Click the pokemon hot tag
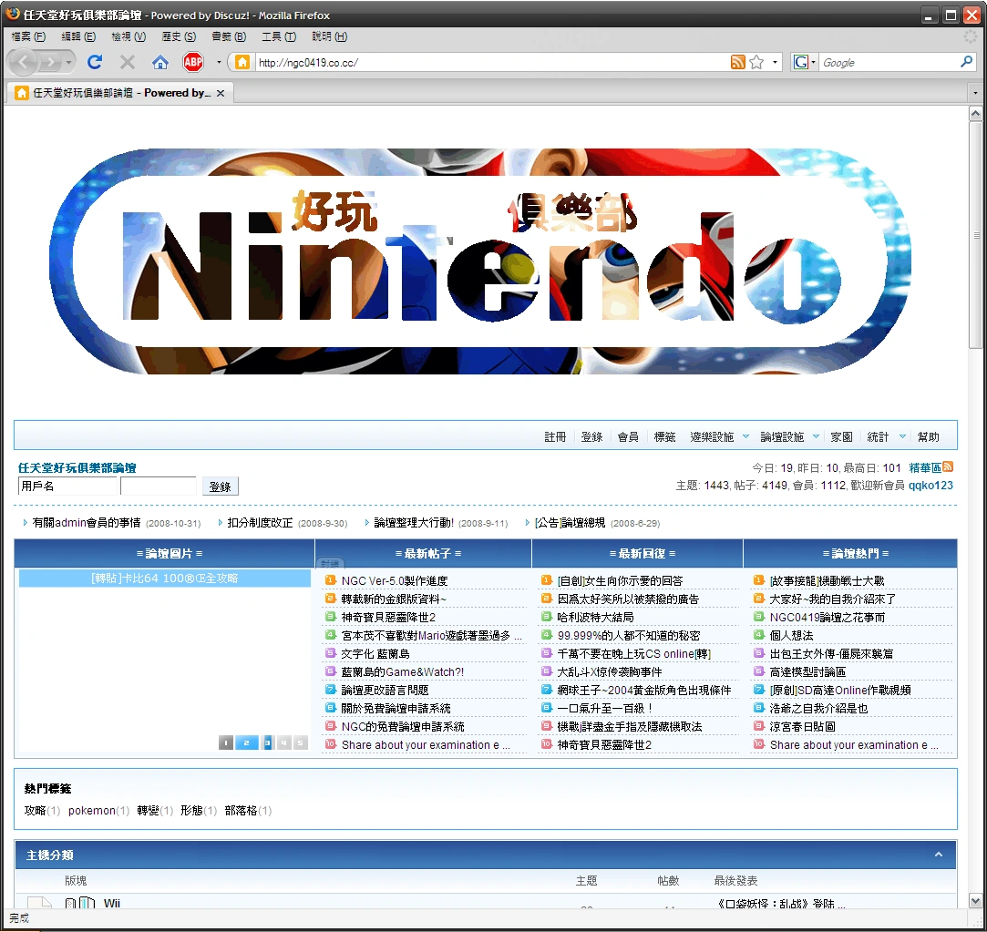 pyautogui.click(x=92, y=811)
